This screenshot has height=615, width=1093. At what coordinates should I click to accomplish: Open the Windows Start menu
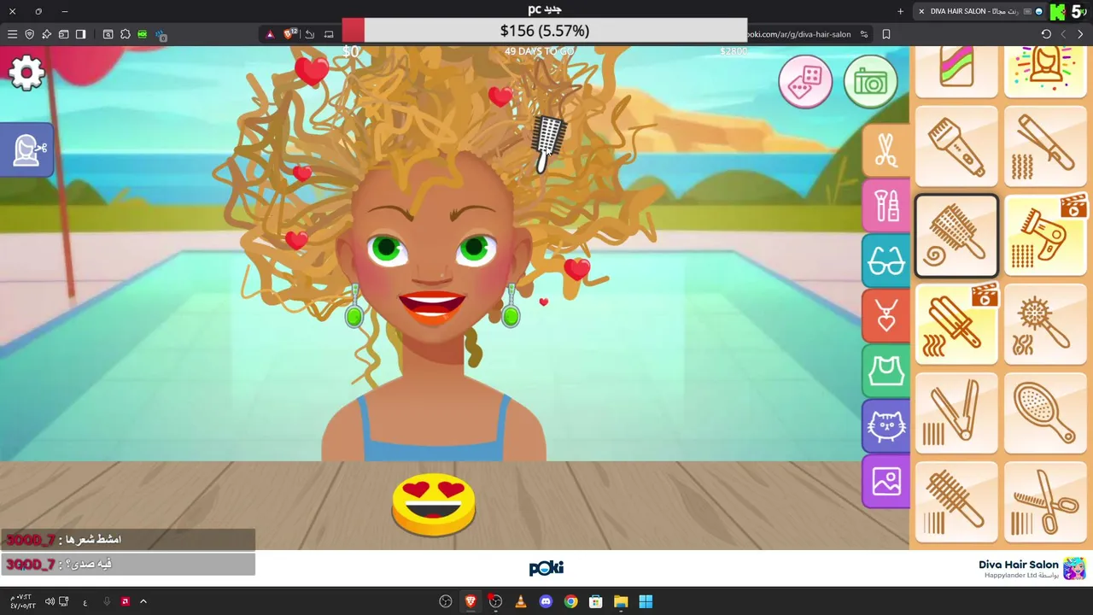pos(646,601)
